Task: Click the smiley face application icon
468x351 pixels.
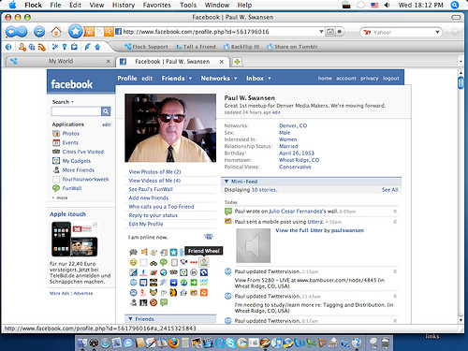Action: point(133,262)
